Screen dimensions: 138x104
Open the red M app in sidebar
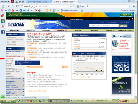pos(3,16)
